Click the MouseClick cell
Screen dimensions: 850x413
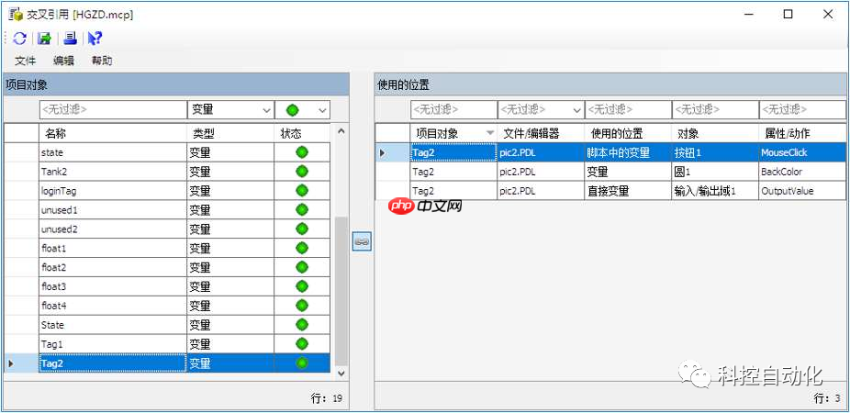[802, 153]
